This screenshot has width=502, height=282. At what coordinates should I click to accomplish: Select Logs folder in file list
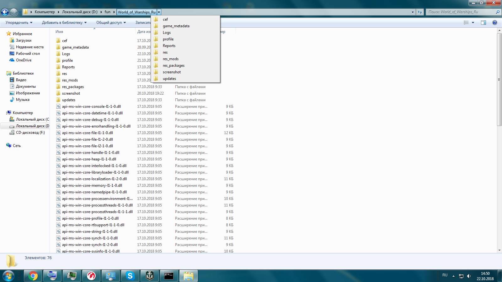(66, 54)
